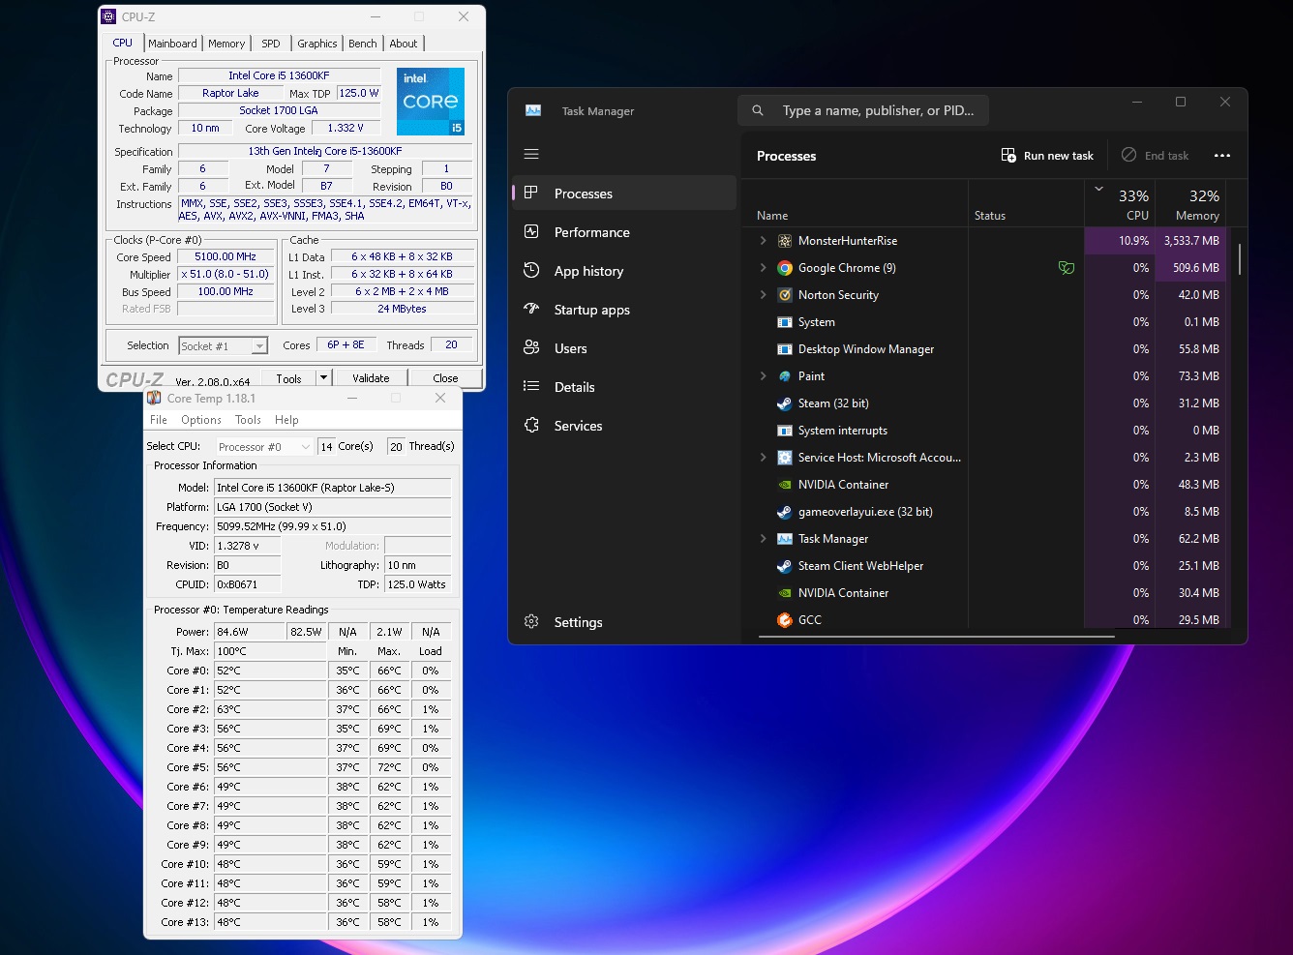
Task: Click the Processes icon in Task Manager sidebar
Action: tap(531, 193)
